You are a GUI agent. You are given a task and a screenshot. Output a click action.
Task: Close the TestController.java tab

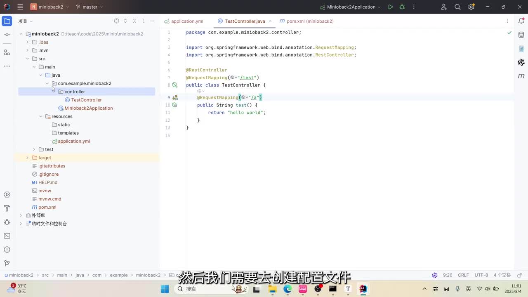(x=270, y=21)
